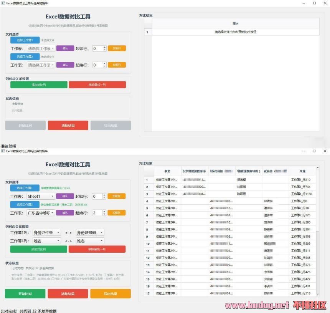Open the 姓名 dropdown right after the 工作簿1列 label
This screenshot has height=313, width=330.
click(47, 241)
